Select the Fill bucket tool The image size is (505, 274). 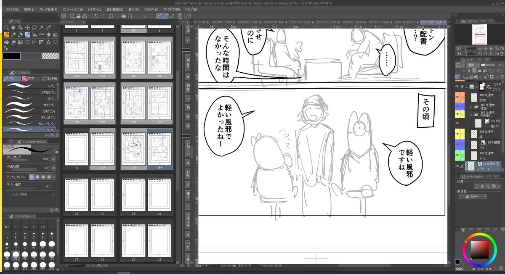6,42
